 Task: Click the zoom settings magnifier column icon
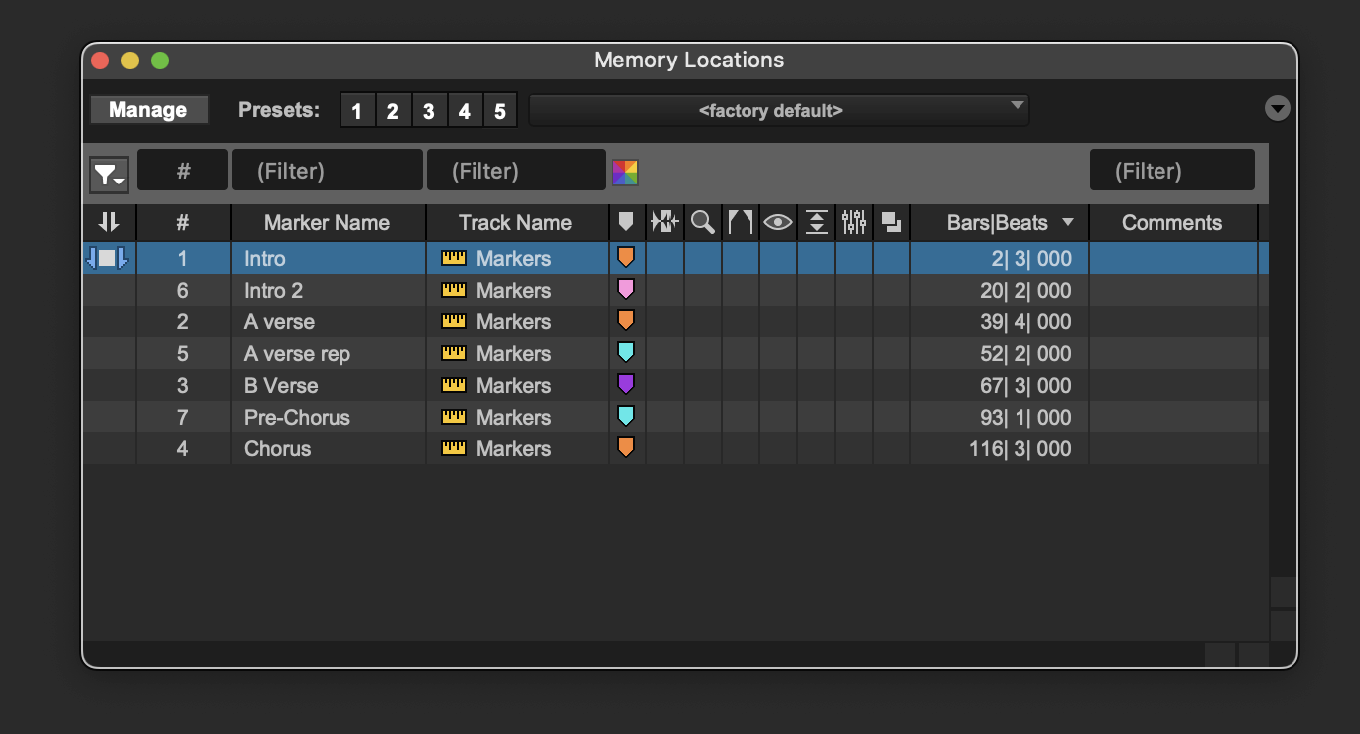[x=703, y=223]
